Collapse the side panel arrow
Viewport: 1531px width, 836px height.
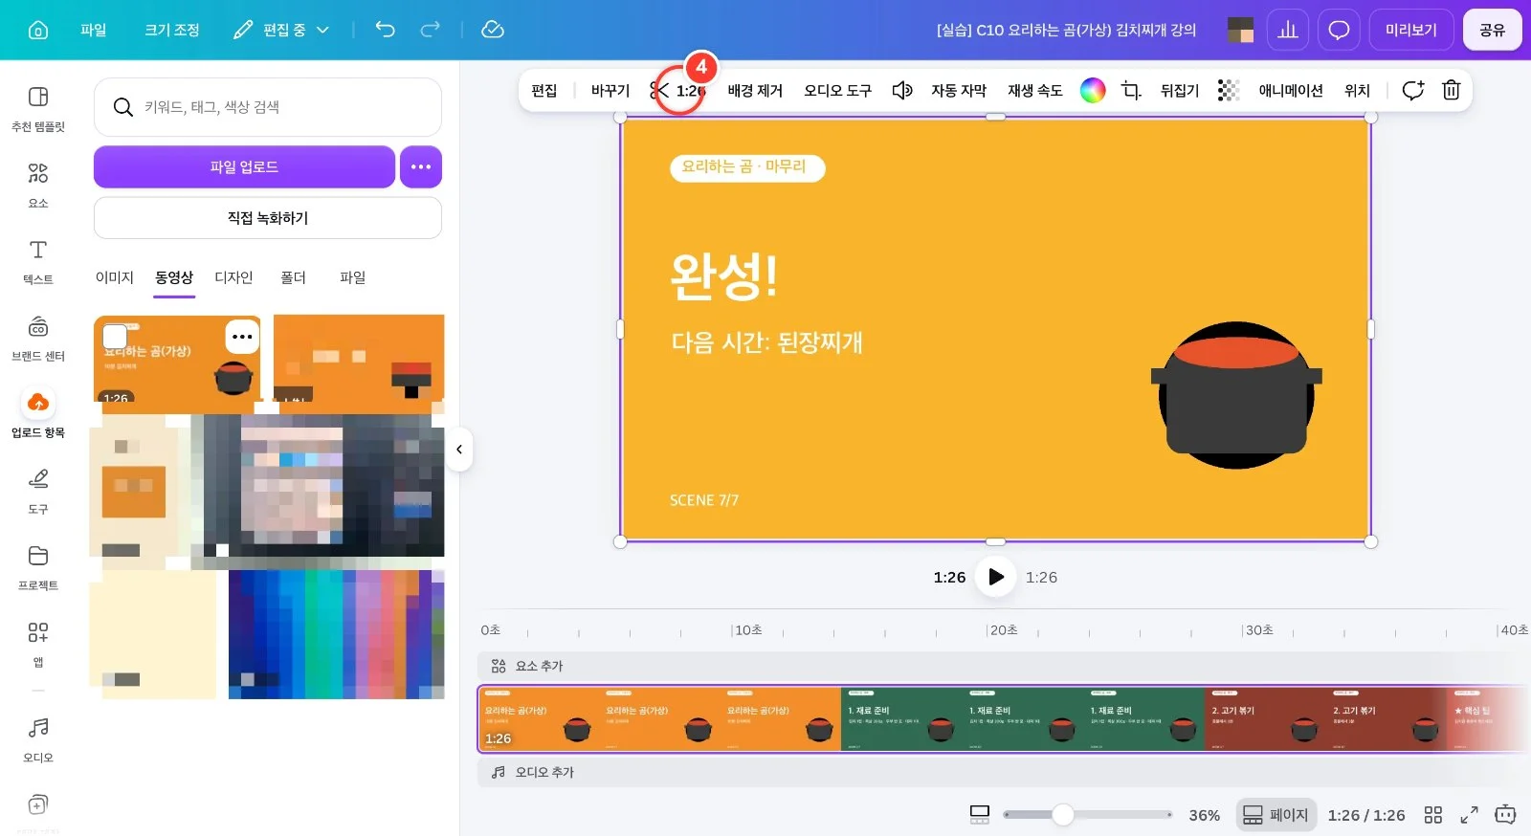click(459, 450)
